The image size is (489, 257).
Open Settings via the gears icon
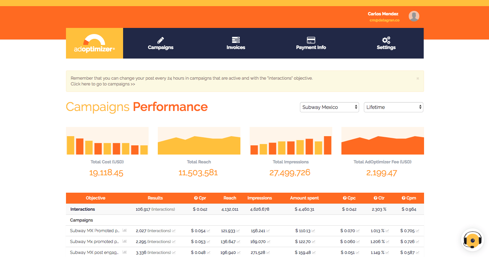386,39
